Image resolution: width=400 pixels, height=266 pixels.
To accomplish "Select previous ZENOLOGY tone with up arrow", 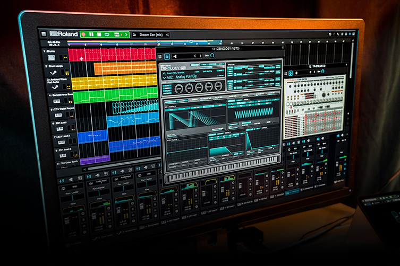I will (x=164, y=73).
